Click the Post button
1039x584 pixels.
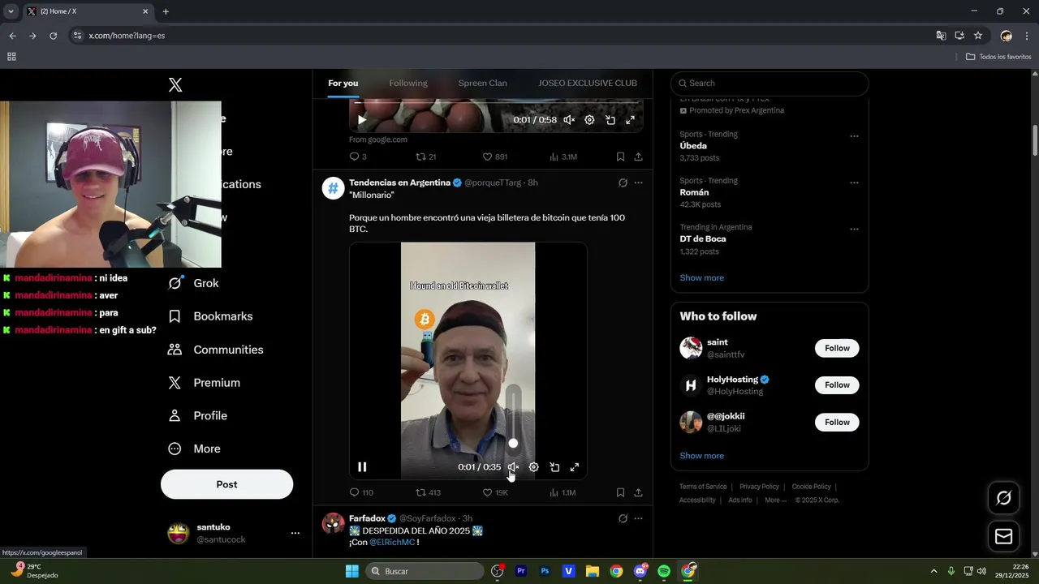click(x=226, y=484)
